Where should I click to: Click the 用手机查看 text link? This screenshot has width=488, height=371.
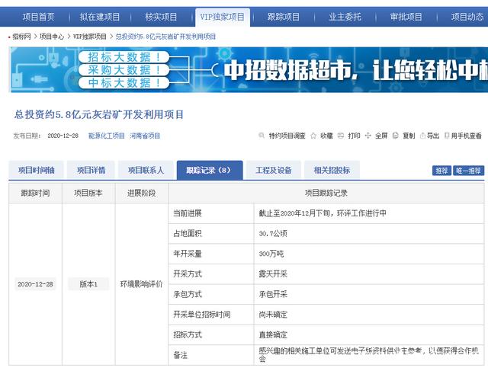(466, 136)
